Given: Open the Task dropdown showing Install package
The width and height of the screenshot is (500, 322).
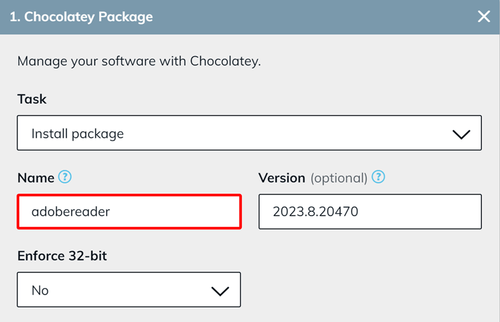Looking at the screenshot, I should (249, 133).
